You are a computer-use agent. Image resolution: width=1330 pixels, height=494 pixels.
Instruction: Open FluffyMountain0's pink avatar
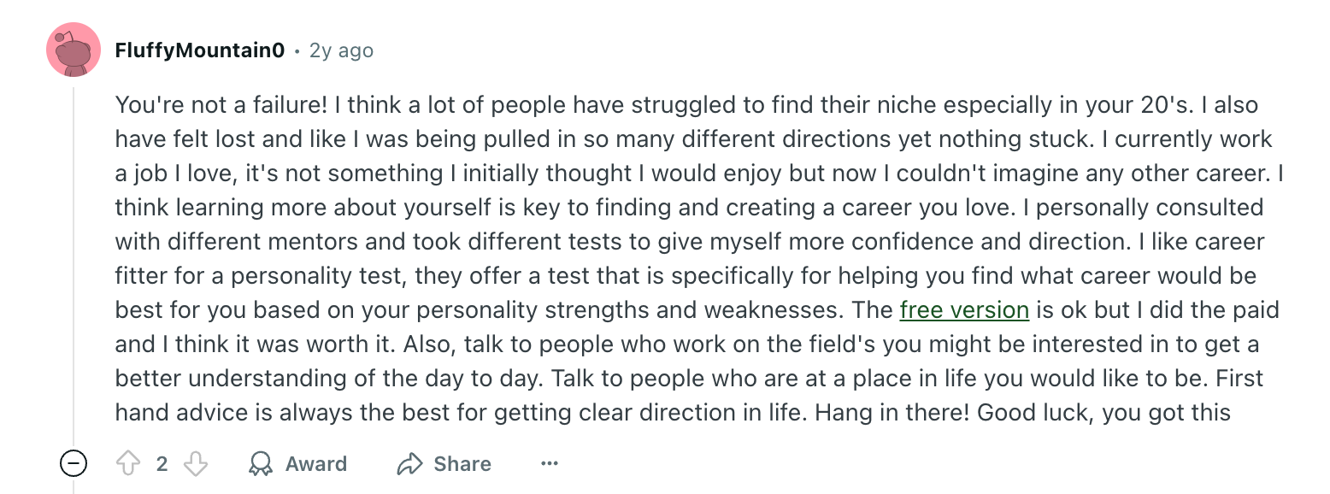click(x=74, y=50)
